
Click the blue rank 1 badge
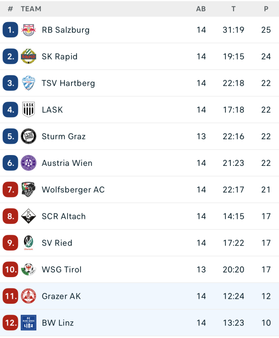tap(10, 30)
